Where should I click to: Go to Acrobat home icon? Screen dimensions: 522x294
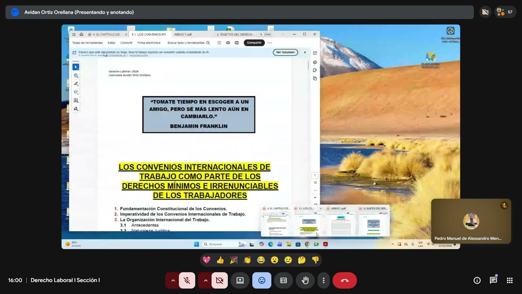[81, 35]
